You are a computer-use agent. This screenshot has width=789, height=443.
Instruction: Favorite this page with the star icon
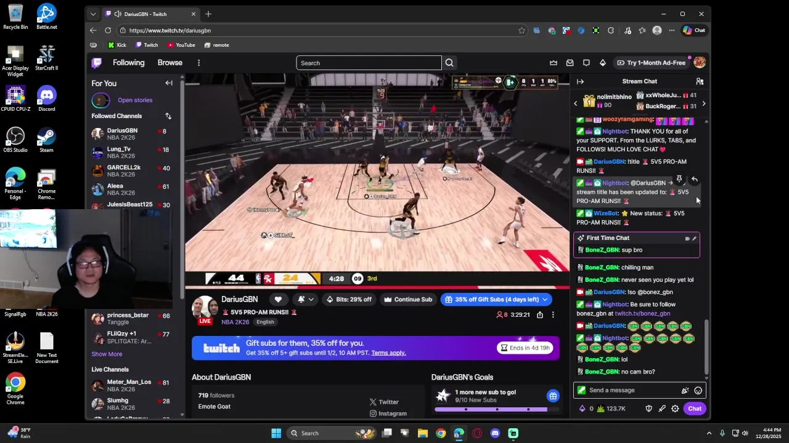(521, 30)
